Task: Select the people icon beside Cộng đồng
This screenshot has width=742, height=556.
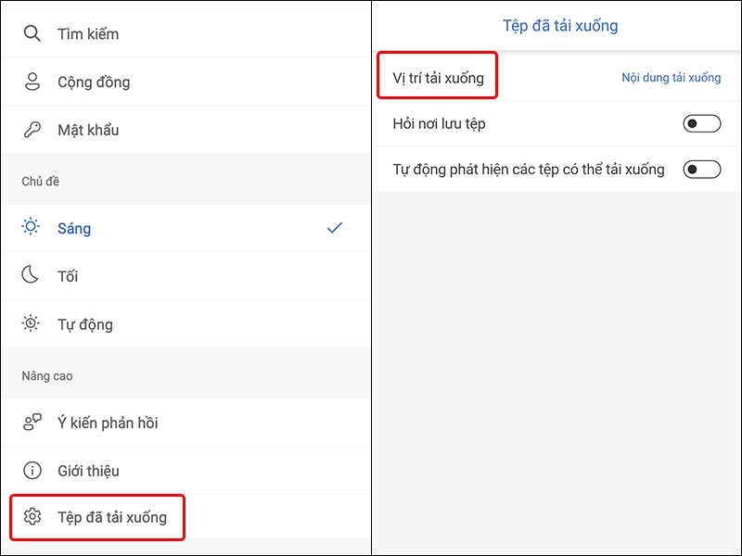Action: pyautogui.click(x=32, y=82)
